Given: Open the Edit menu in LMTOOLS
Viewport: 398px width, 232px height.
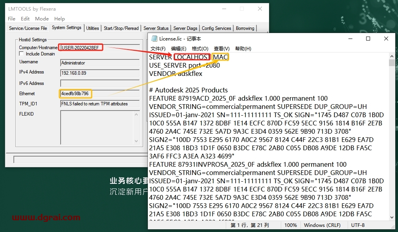Looking at the screenshot, I should click(25, 19).
